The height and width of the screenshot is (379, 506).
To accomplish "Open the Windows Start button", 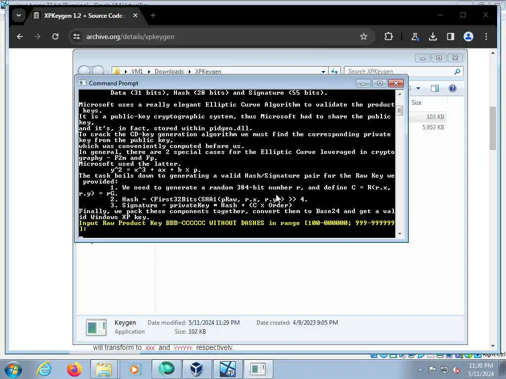I will (13, 369).
